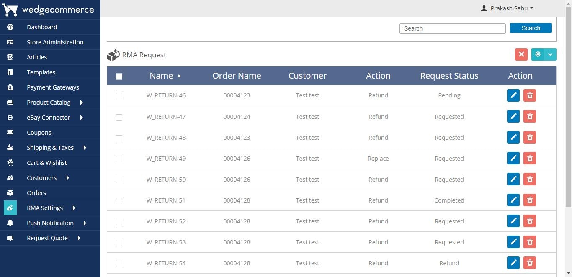
Task: Click the Dashboard gauge icon
Action: 10,27
